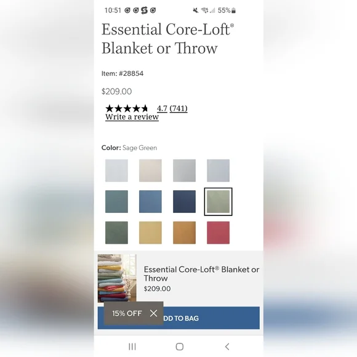This screenshot has height=357, width=357.
Task: Open the stacked blankets product thumbnail
Action: coord(117,278)
